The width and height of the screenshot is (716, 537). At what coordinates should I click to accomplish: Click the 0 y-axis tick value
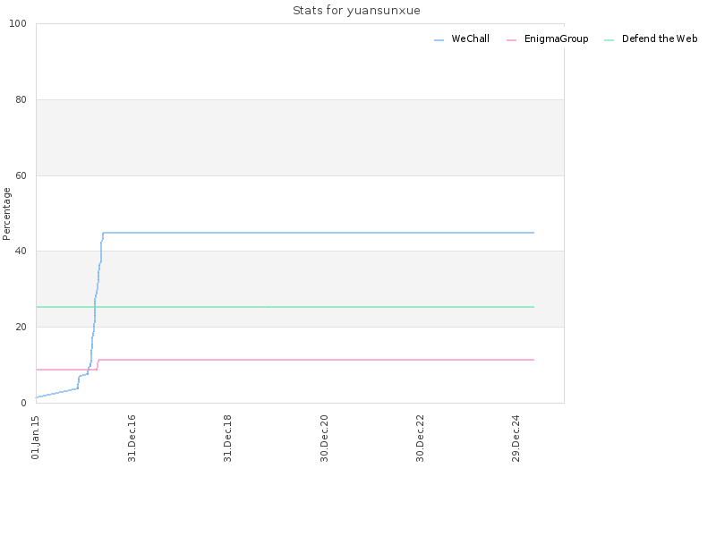(24, 403)
